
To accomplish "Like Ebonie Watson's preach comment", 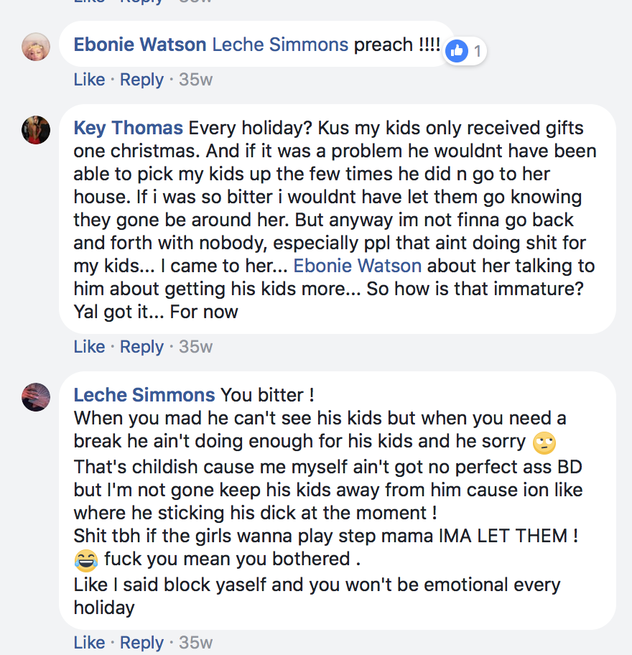I will (89, 80).
